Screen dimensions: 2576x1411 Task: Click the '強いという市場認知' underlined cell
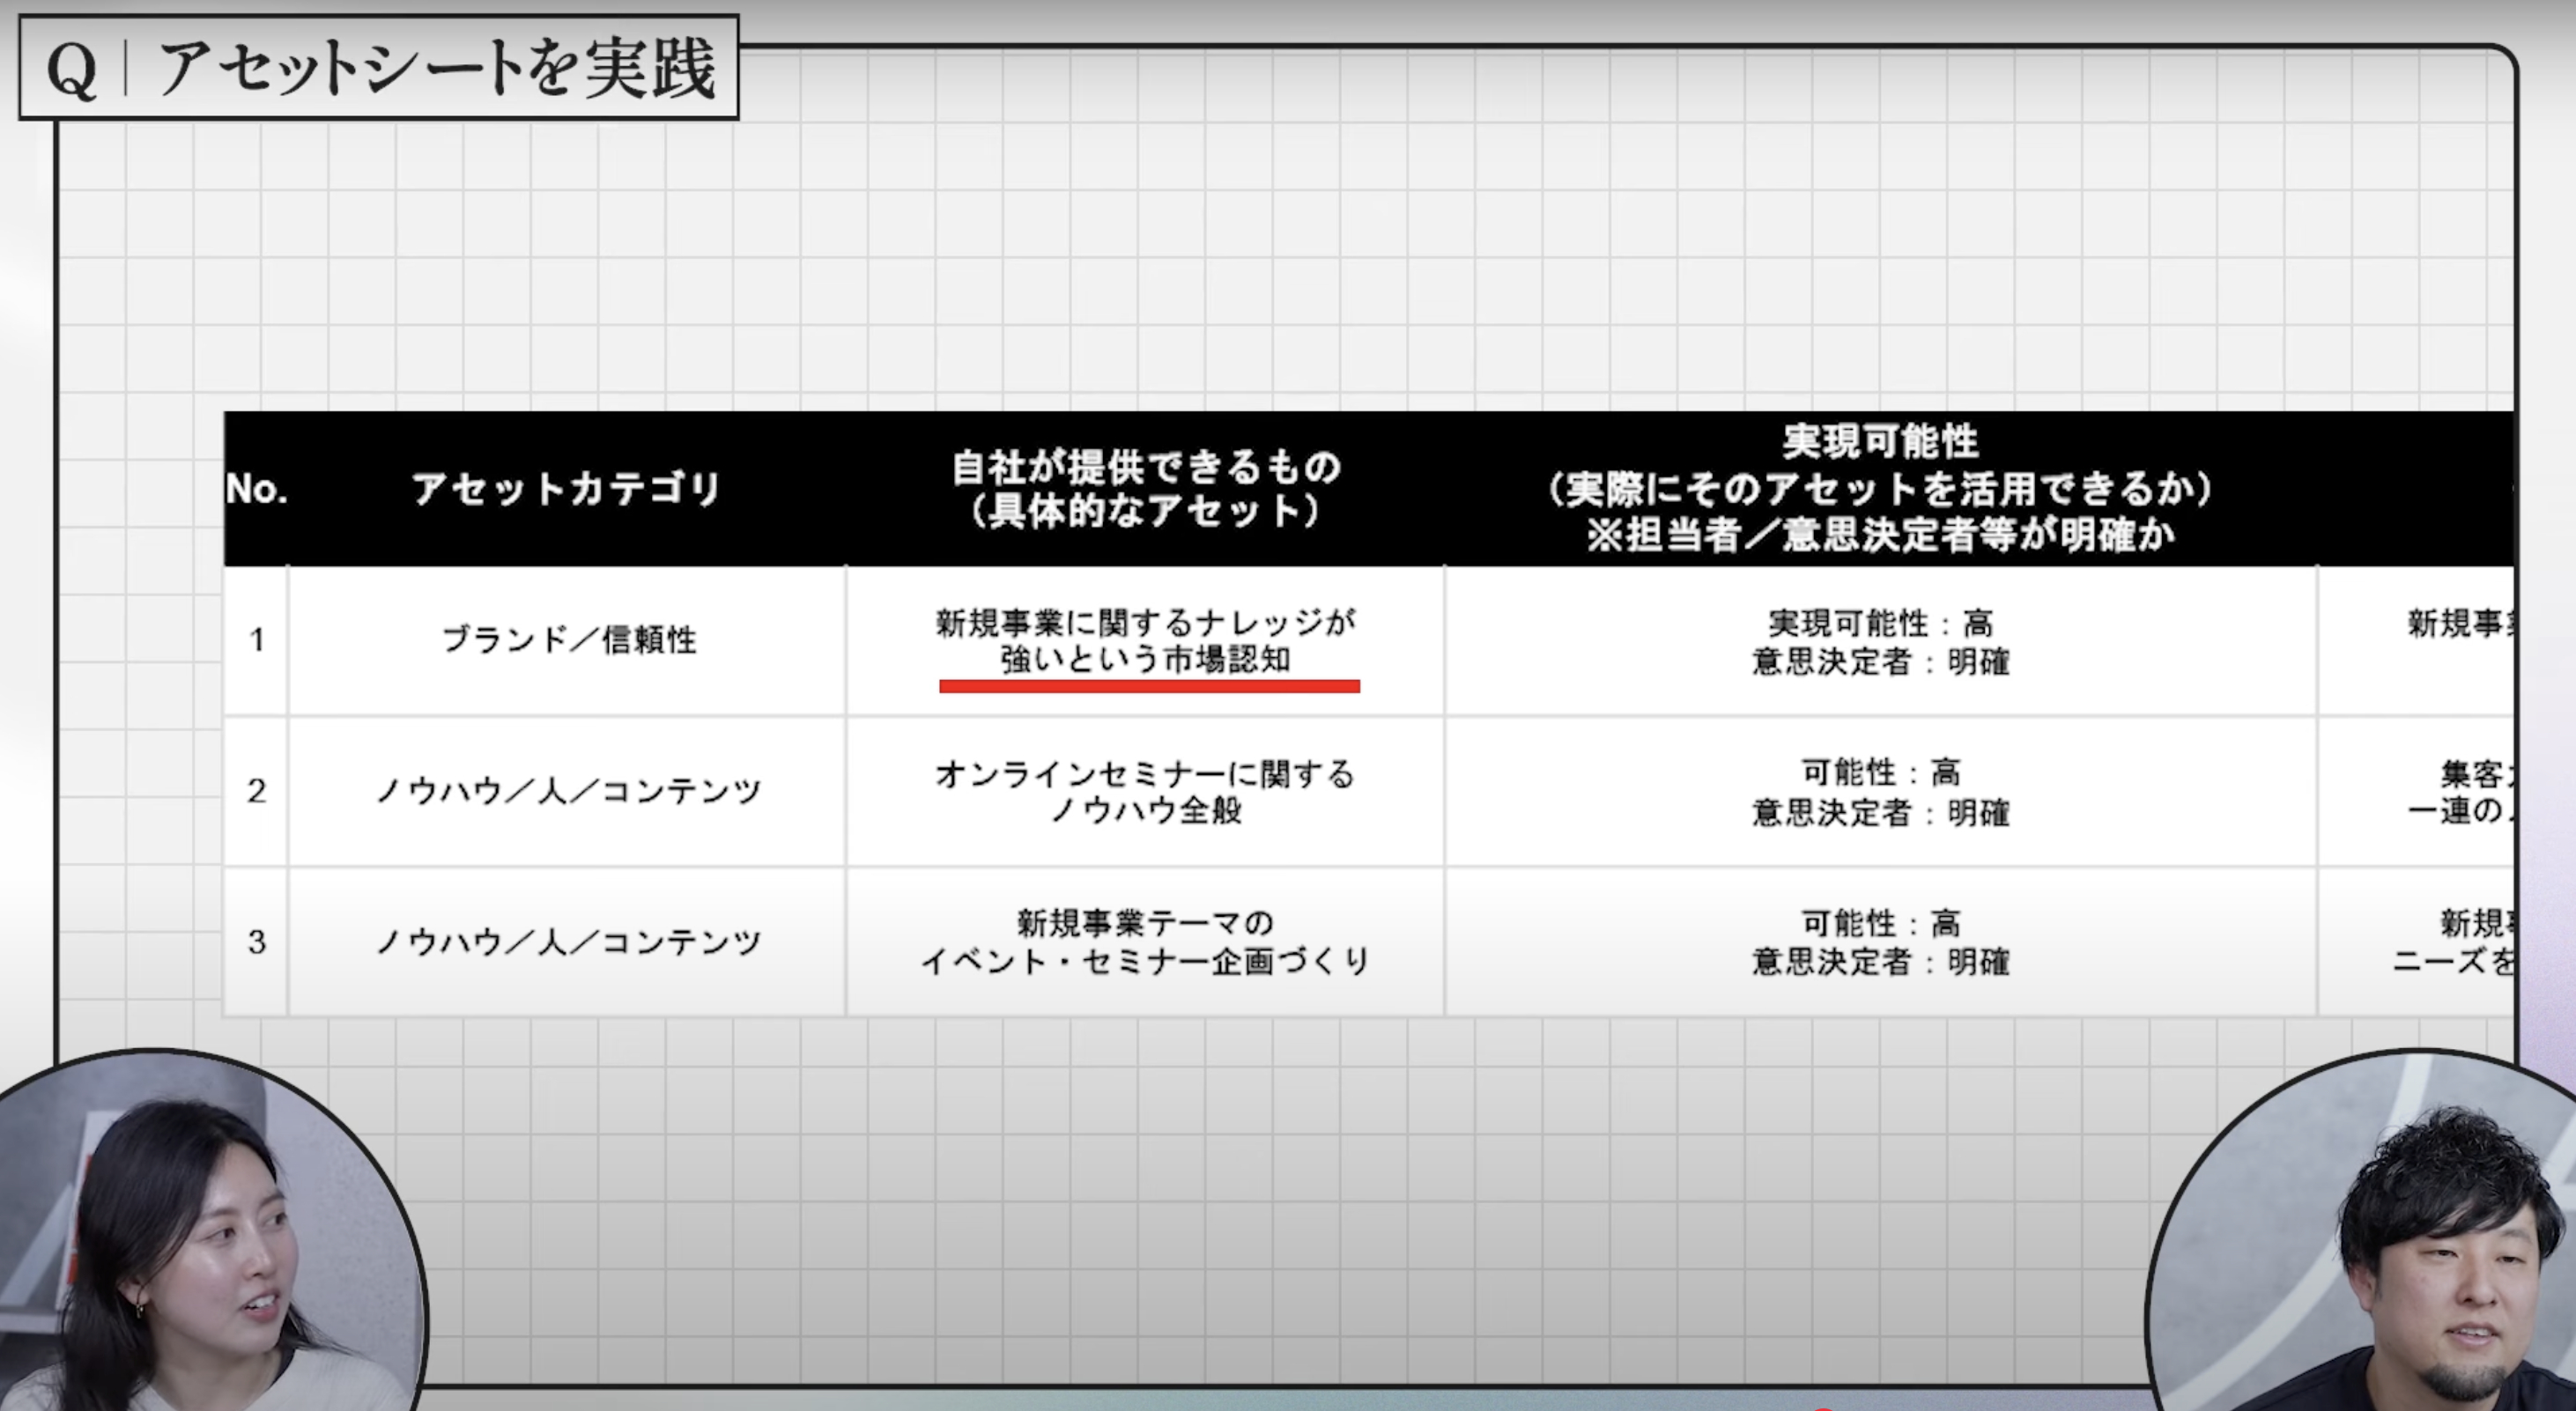[x=1145, y=641]
